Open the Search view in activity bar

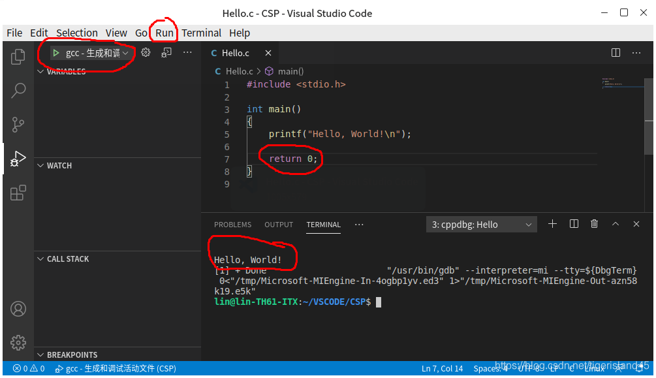coord(18,90)
